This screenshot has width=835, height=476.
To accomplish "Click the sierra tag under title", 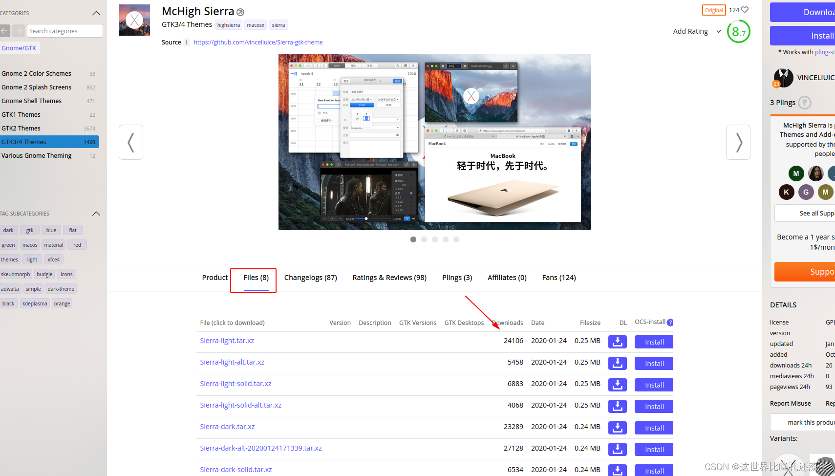I will pyautogui.click(x=278, y=25).
